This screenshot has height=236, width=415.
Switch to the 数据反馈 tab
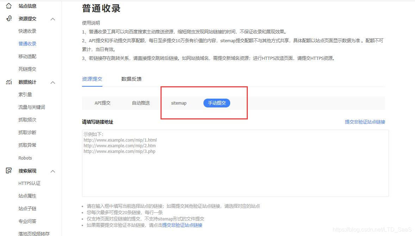click(131, 79)
